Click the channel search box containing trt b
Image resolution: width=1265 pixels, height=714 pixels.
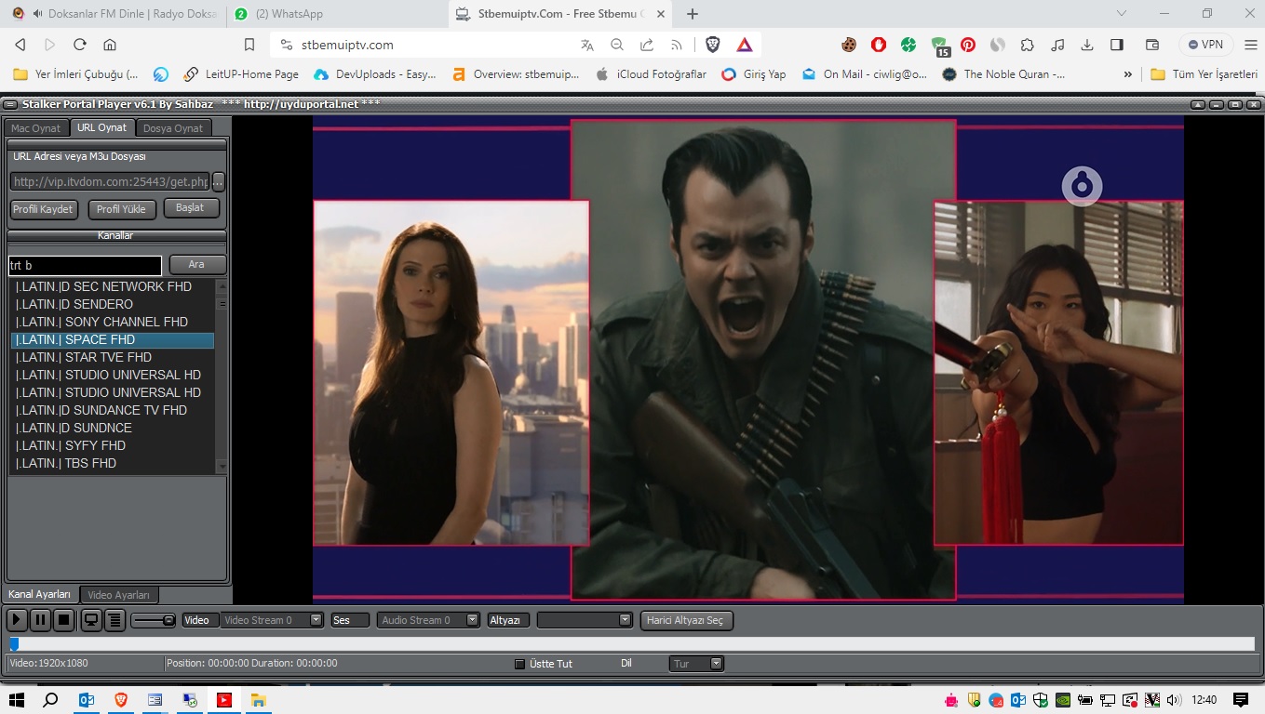(85, 265)
